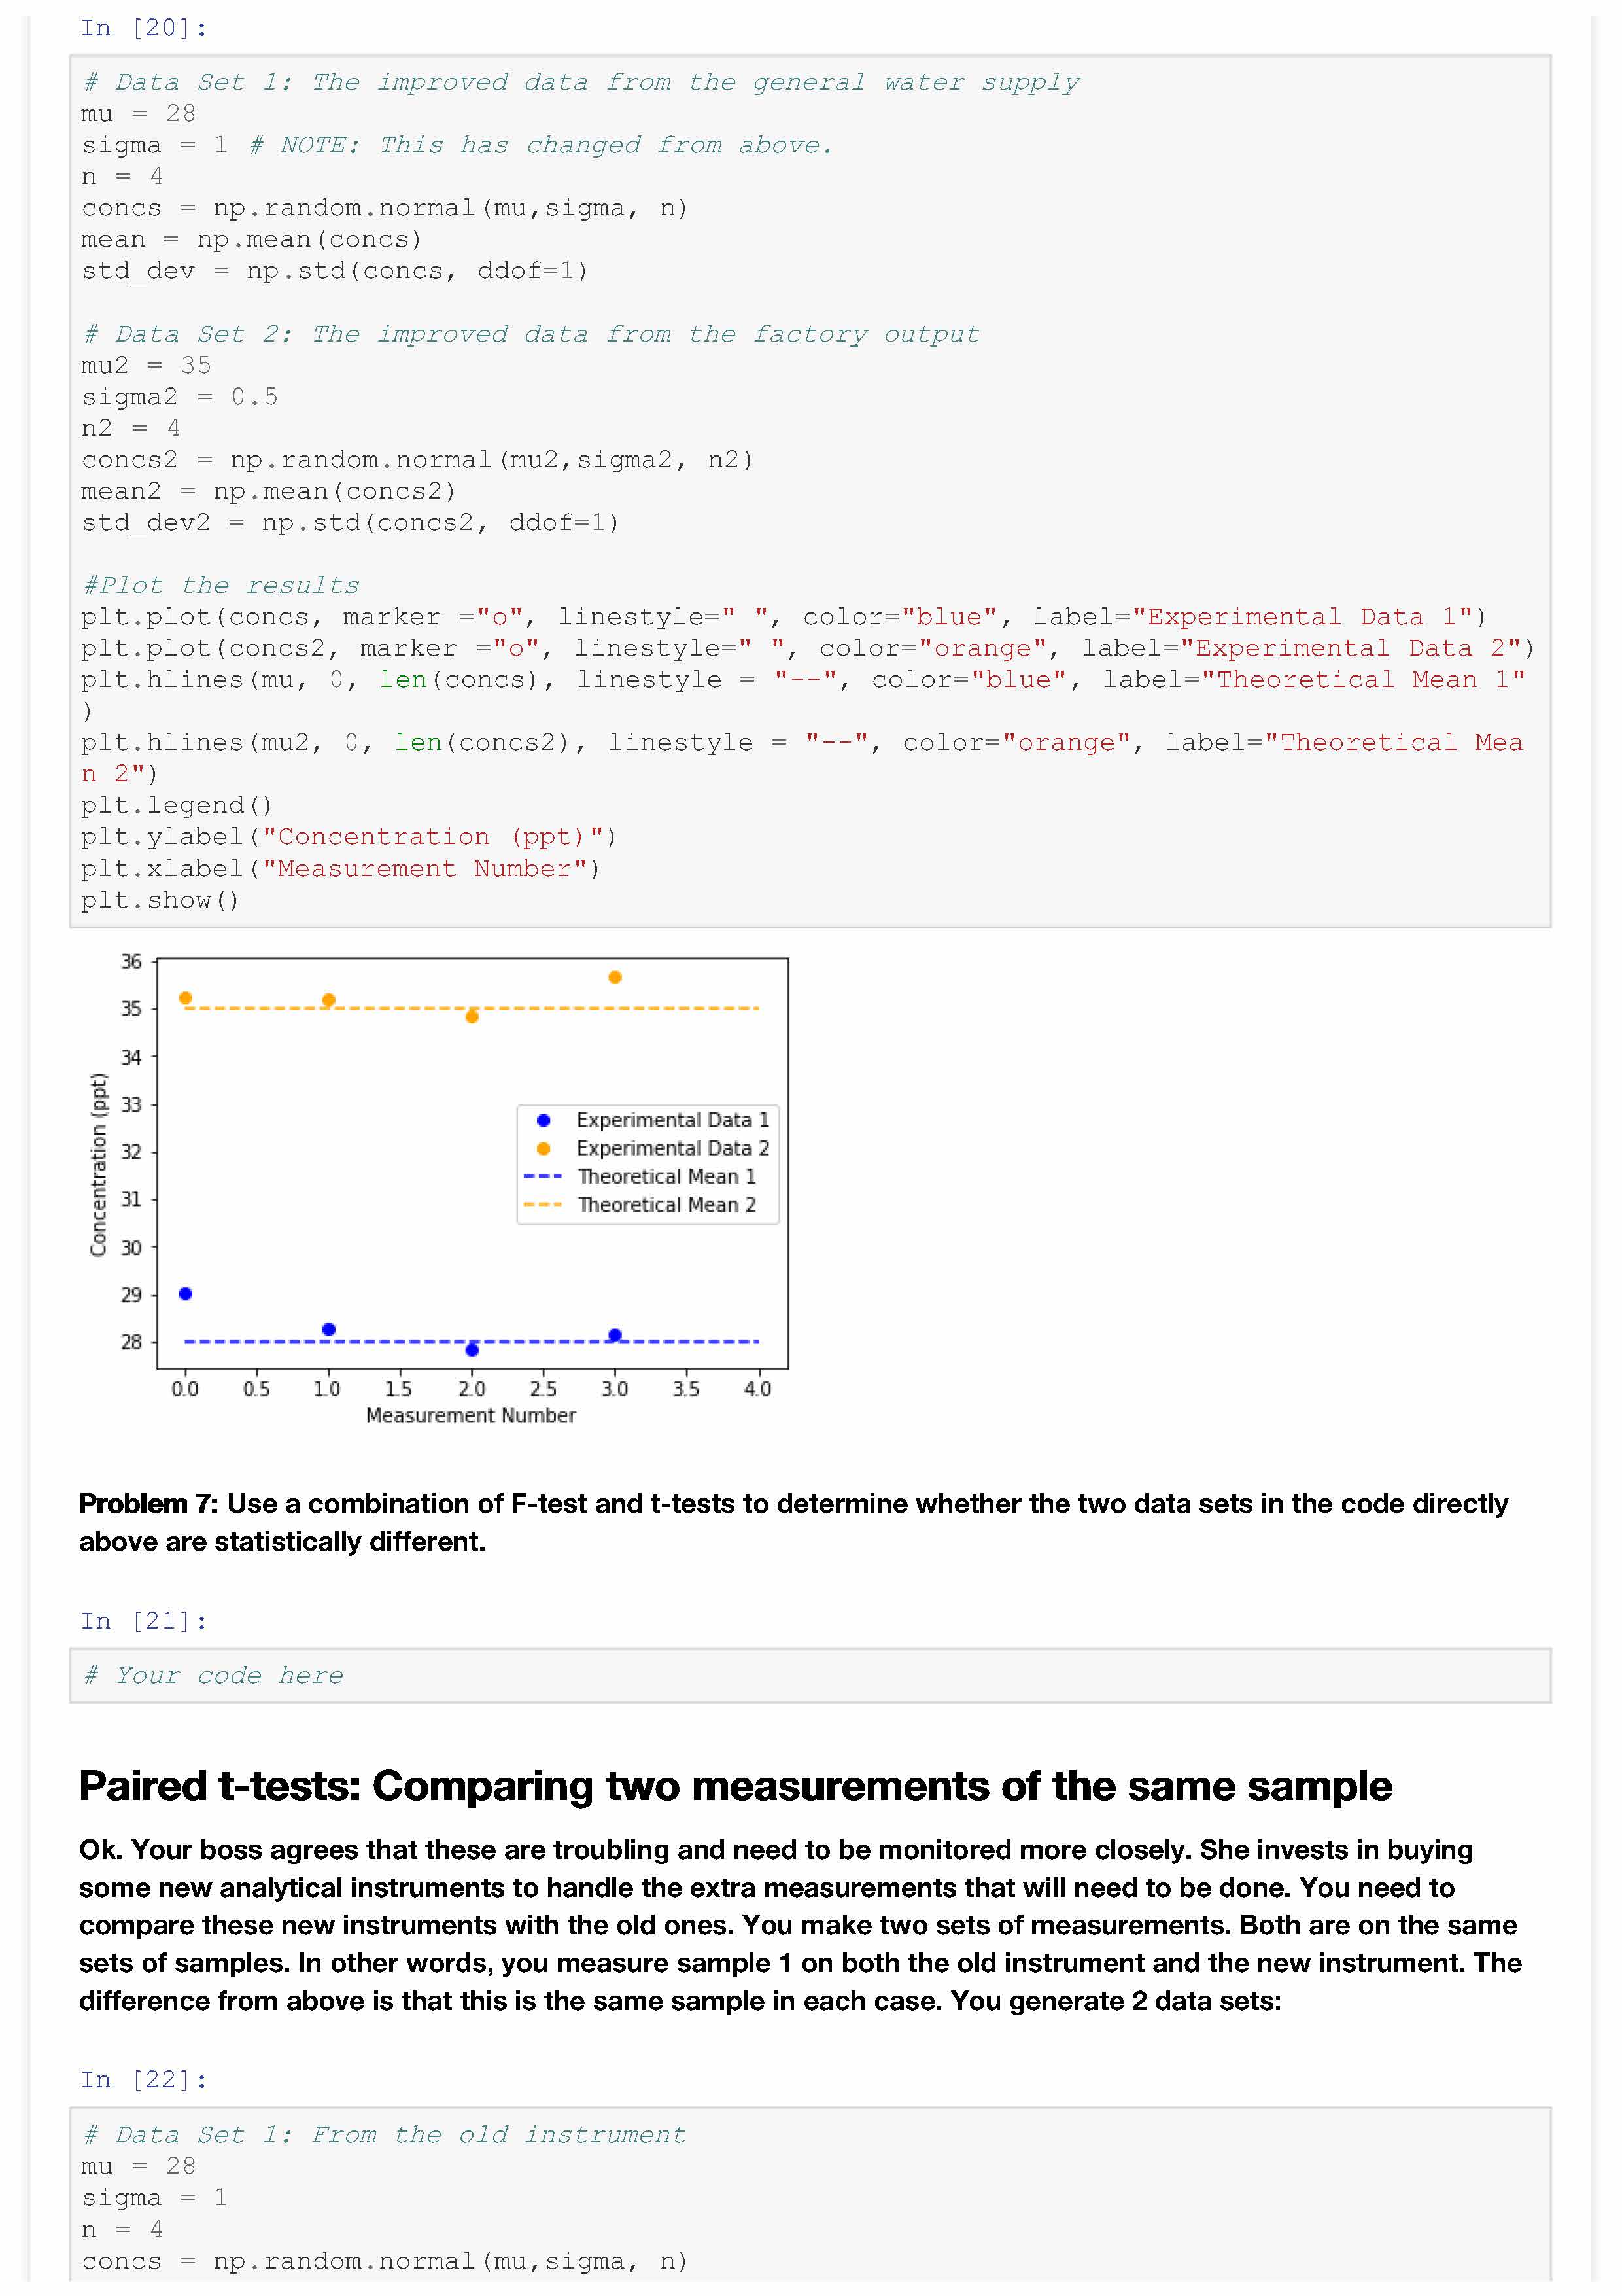Click the "In [22]:" cell prompt
Viewport: 1622px width, 2296px height.
[144, 2080]
